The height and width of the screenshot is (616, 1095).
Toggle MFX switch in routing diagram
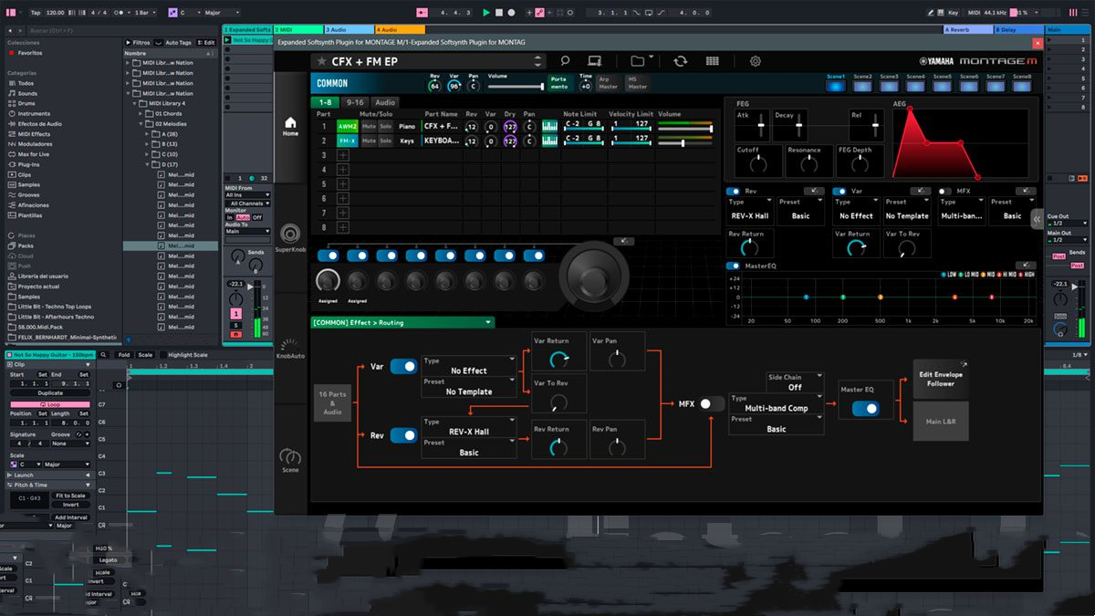(712, 403)
